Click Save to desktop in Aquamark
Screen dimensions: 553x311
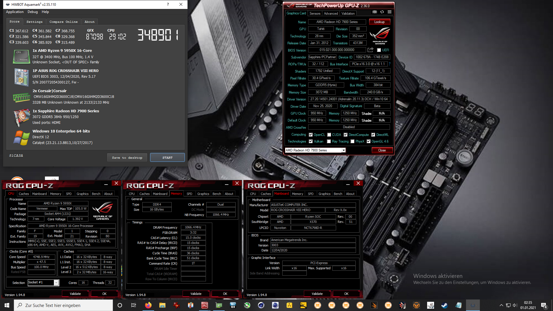127,158
